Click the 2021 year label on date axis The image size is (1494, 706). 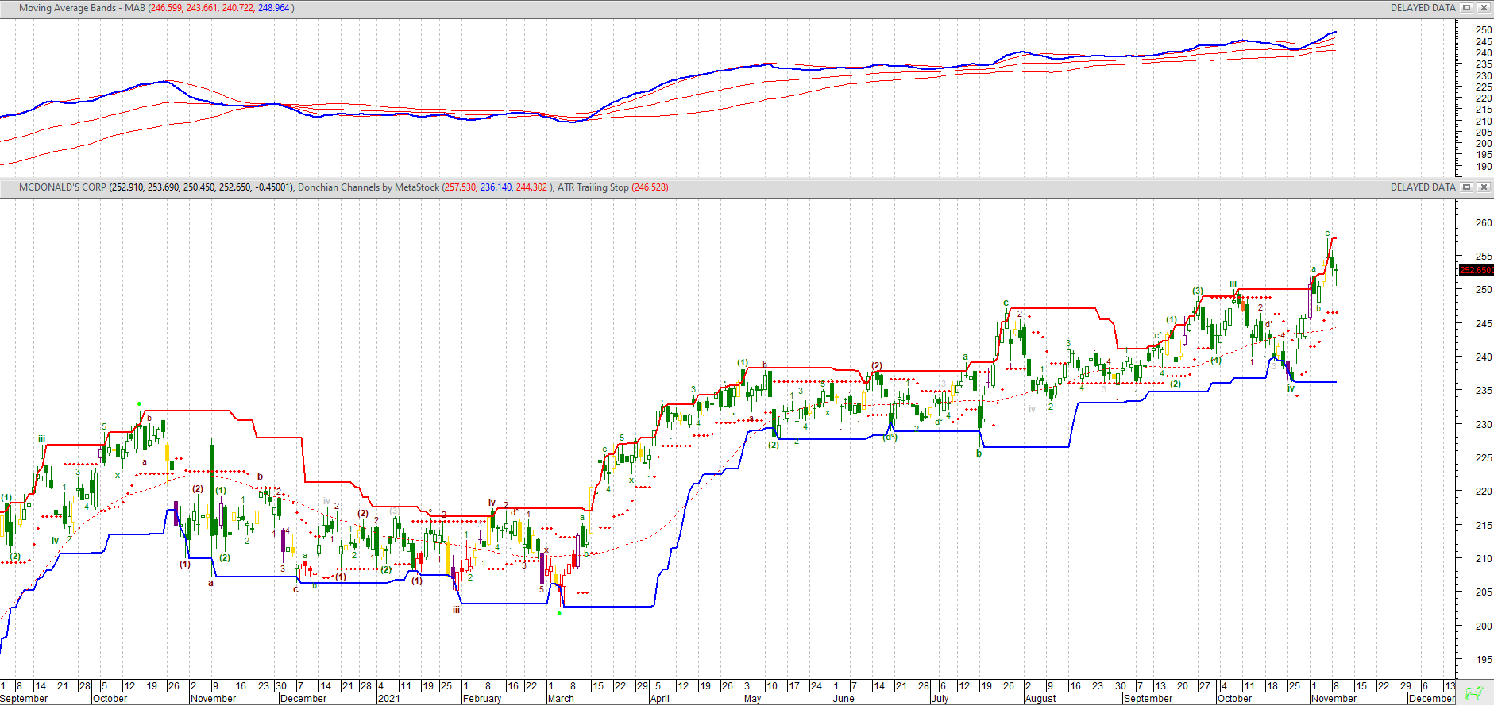(388, 699)
